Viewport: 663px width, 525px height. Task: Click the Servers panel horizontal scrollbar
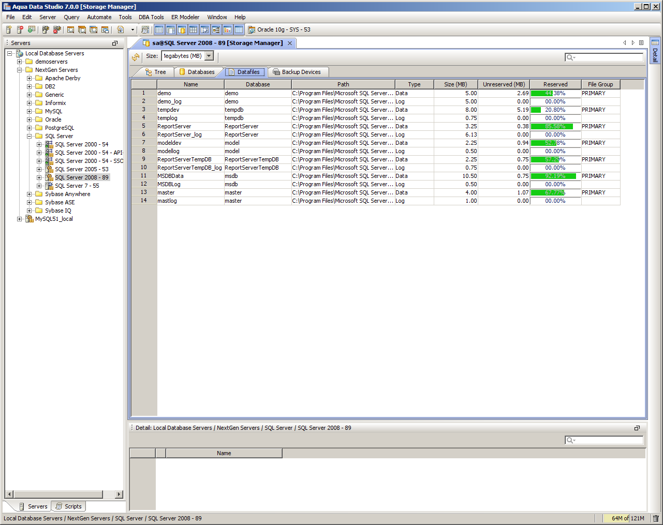(64, 494)
